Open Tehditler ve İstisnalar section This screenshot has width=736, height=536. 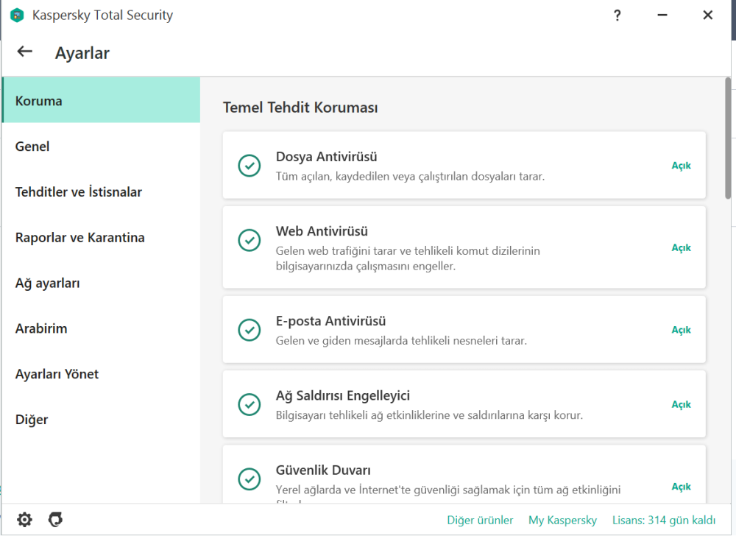click(101, 191)
